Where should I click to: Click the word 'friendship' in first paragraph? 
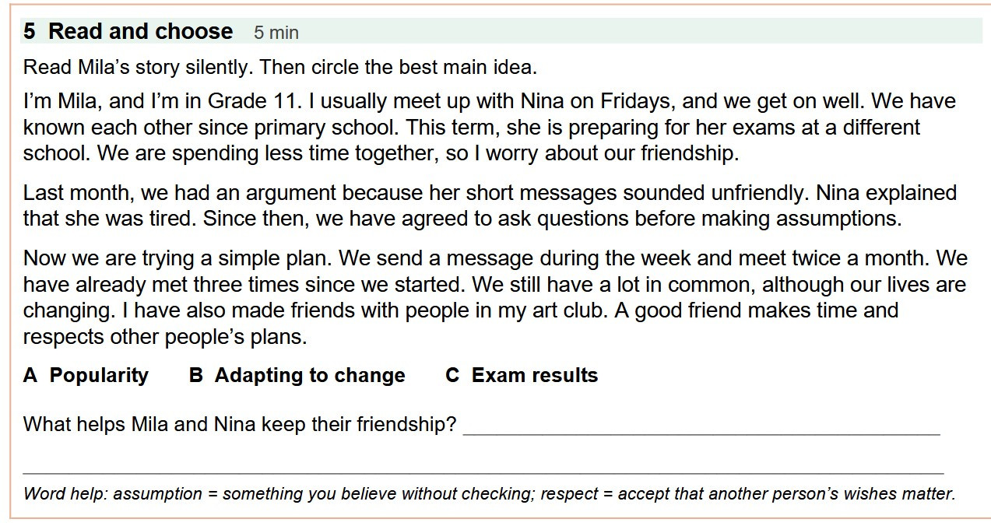(x=685, y=153)
